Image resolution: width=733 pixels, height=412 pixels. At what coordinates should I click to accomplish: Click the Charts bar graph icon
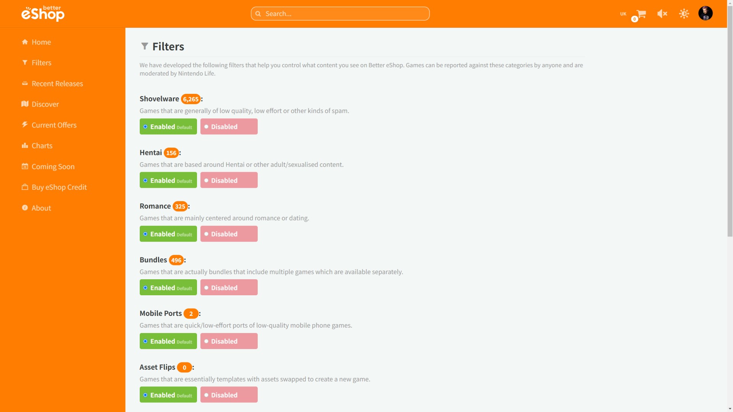(x=25, y=146)
